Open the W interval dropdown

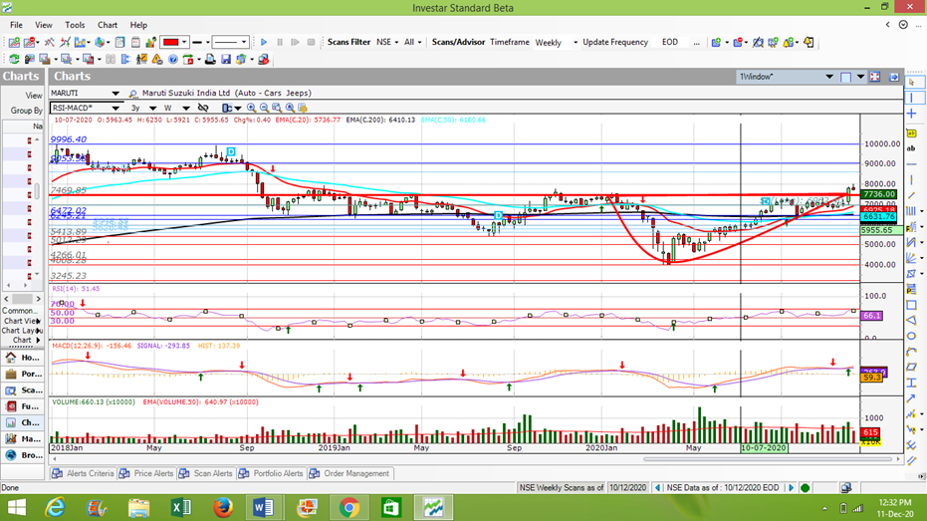(x=185, y=108)
